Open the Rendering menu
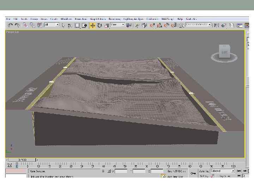This screenshot has width=254, height=191. click(x=115, y=19)
